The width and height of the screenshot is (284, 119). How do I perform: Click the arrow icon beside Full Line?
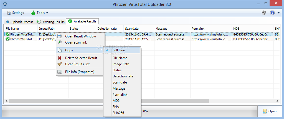tap(107, 50)
